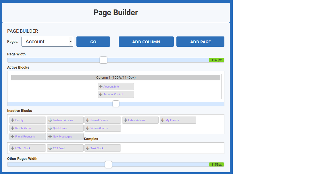331x186 pixels.
Task: Click the move icon beside Joined Events
Action: pos(88,120)
